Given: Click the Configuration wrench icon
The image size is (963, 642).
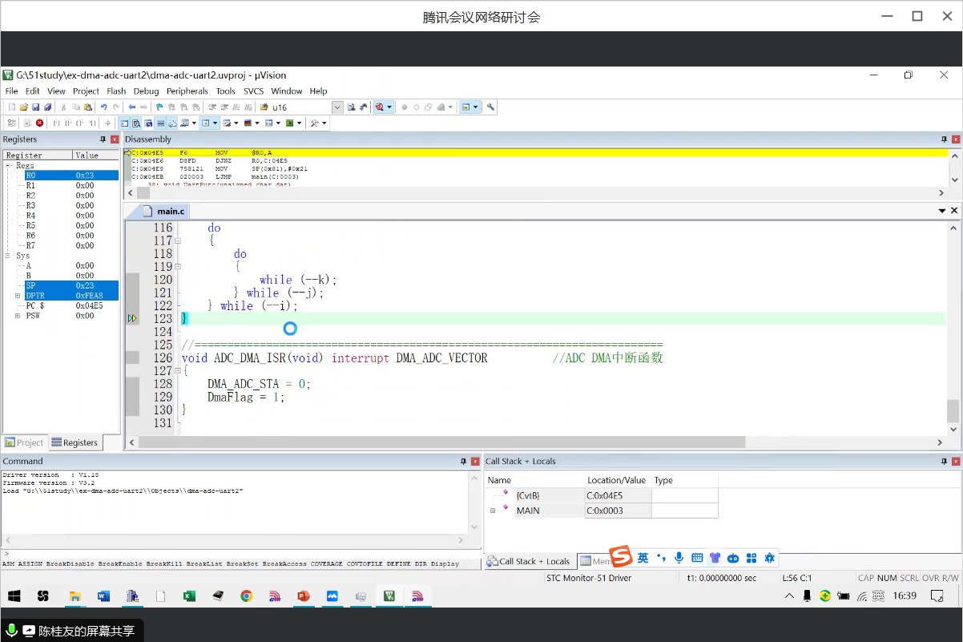Looking at the screenshot, I should click(490, 107).
